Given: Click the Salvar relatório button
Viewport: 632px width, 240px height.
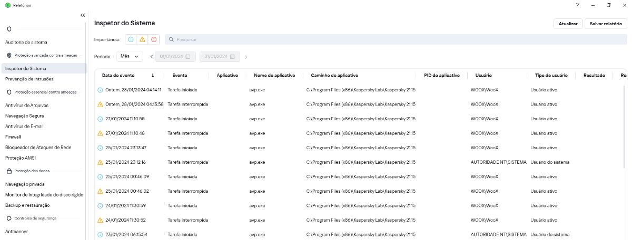Looking at the screenshot, I should [606, 24].
